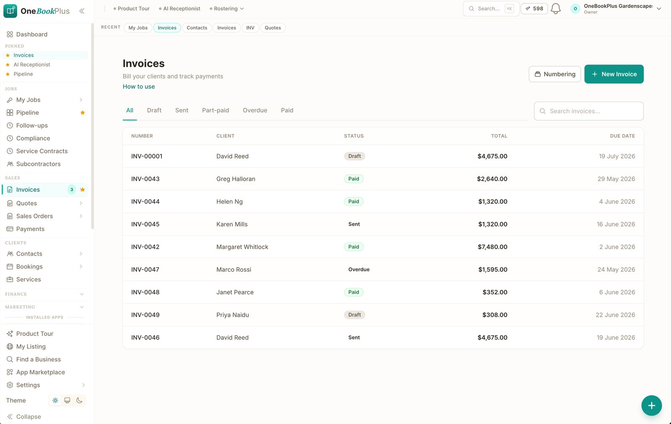This screenshot has width=671, height=424.
Task: Click the Dashboard grid icon
Action: point(10,34)
